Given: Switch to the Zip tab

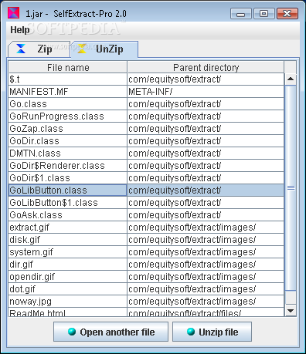Looking at the screenshot, I should 39,49.
